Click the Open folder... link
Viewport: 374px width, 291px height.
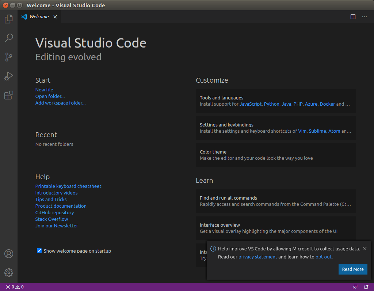(x=50, y=96)
